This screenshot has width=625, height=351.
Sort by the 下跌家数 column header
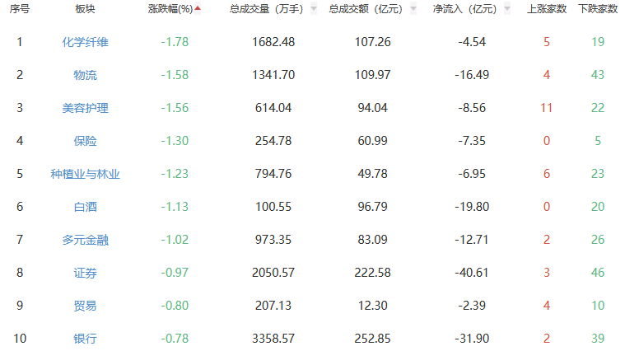(598, 9)
